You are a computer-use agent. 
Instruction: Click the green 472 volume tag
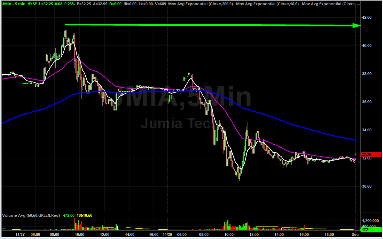click(x=367, y=230)
